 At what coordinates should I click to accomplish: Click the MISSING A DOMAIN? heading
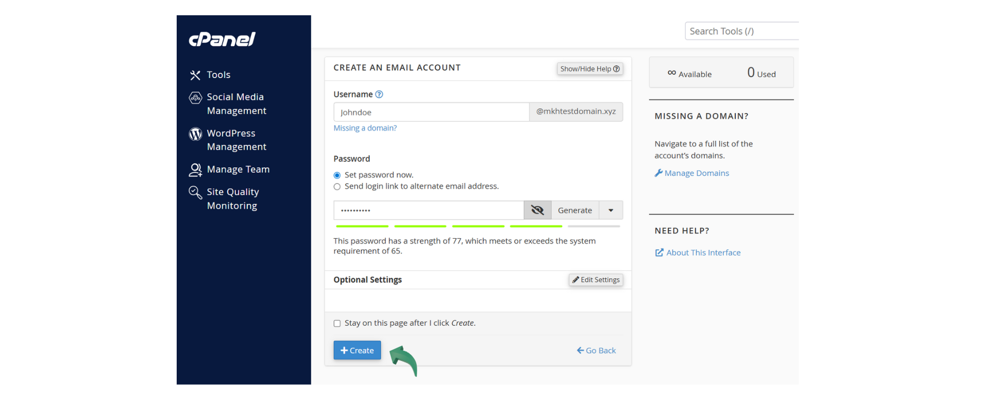point(701,116)
